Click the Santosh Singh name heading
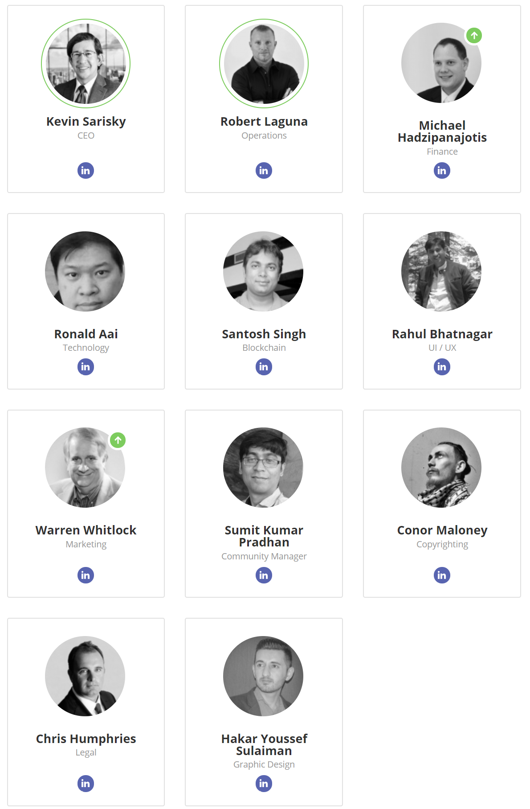This screenshot has height=809, width=530. [264, 334]
